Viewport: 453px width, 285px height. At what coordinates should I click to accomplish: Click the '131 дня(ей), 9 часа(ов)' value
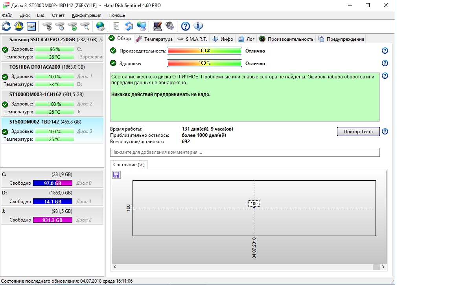(x=208, y=129)
